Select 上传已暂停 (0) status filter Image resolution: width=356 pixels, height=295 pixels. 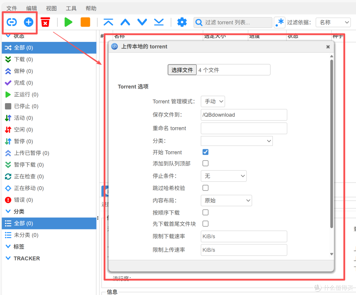(x=49, y=153)
